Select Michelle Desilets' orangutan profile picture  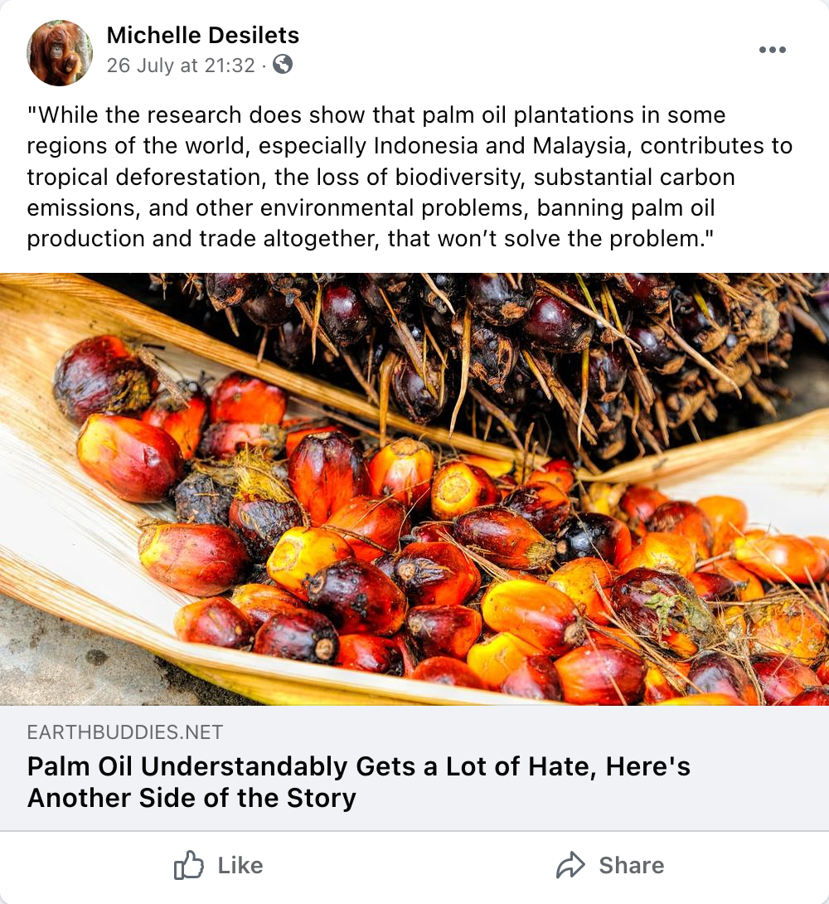pyautogui.click(x=59, y=51)
